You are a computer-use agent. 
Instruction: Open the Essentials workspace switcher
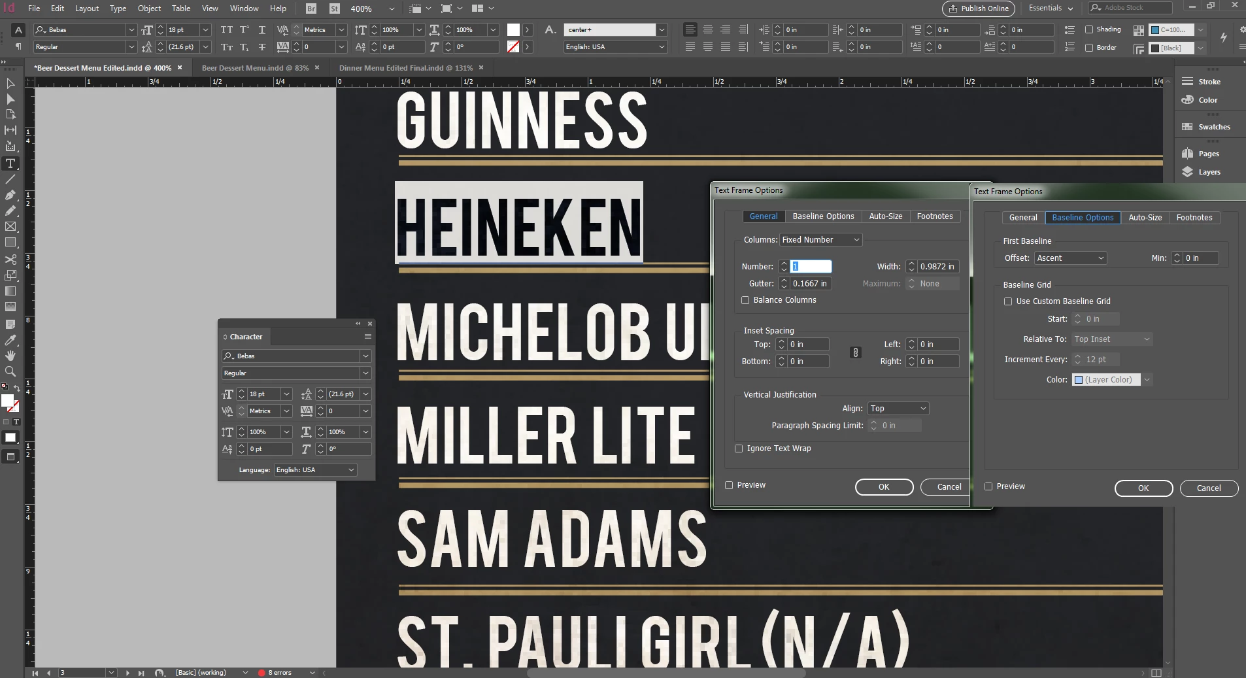[x=1051, y=8]
